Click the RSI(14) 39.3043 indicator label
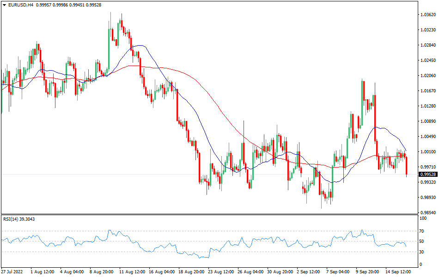 [19, 219]
